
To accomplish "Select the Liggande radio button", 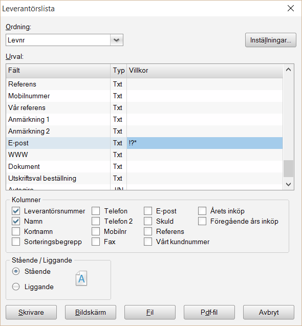I will pos(16,287).
